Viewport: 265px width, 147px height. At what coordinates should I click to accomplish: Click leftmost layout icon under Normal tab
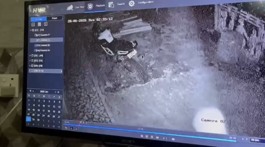point(33,25)
